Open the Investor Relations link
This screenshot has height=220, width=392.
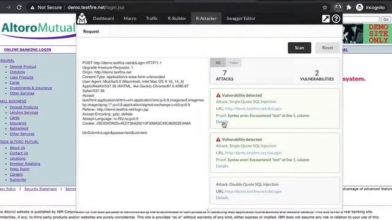24,164
